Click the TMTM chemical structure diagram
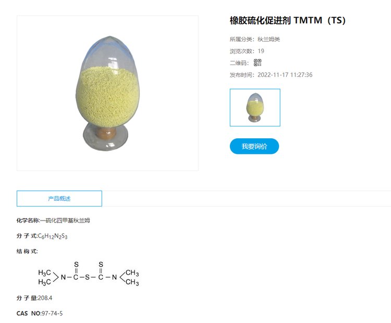 [x=89, y=274]
